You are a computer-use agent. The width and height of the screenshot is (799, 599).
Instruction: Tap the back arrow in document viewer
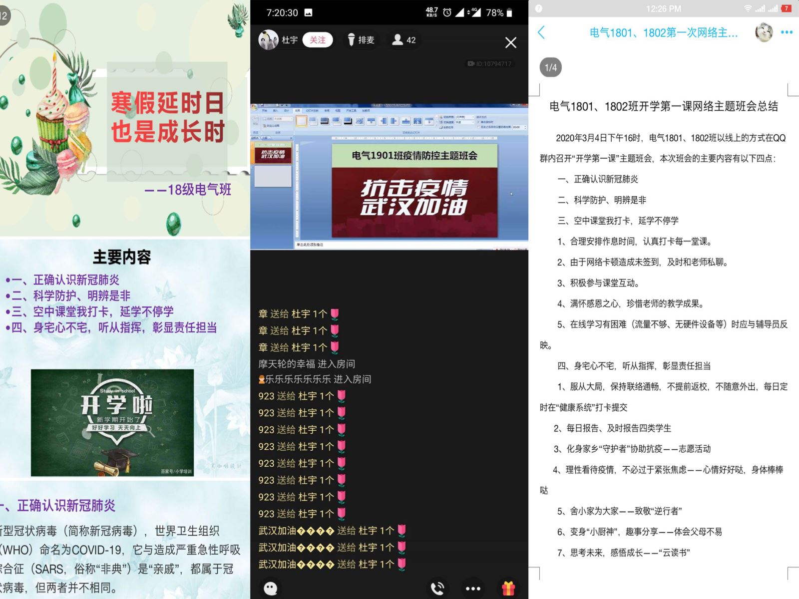(541, 33)
